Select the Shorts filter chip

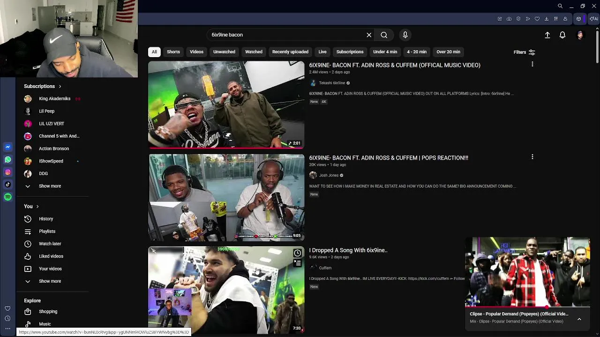click(x=173, y=52)
